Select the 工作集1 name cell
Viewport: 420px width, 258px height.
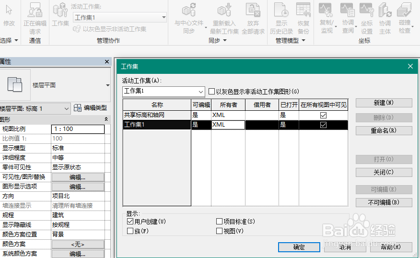tap(157, 125)
